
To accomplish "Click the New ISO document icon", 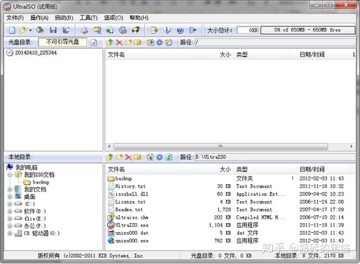I will [x=12, y=30].
